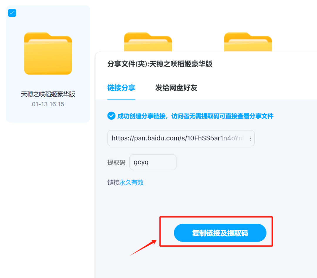Switch to the 链接分享 tab

[121, 88]
